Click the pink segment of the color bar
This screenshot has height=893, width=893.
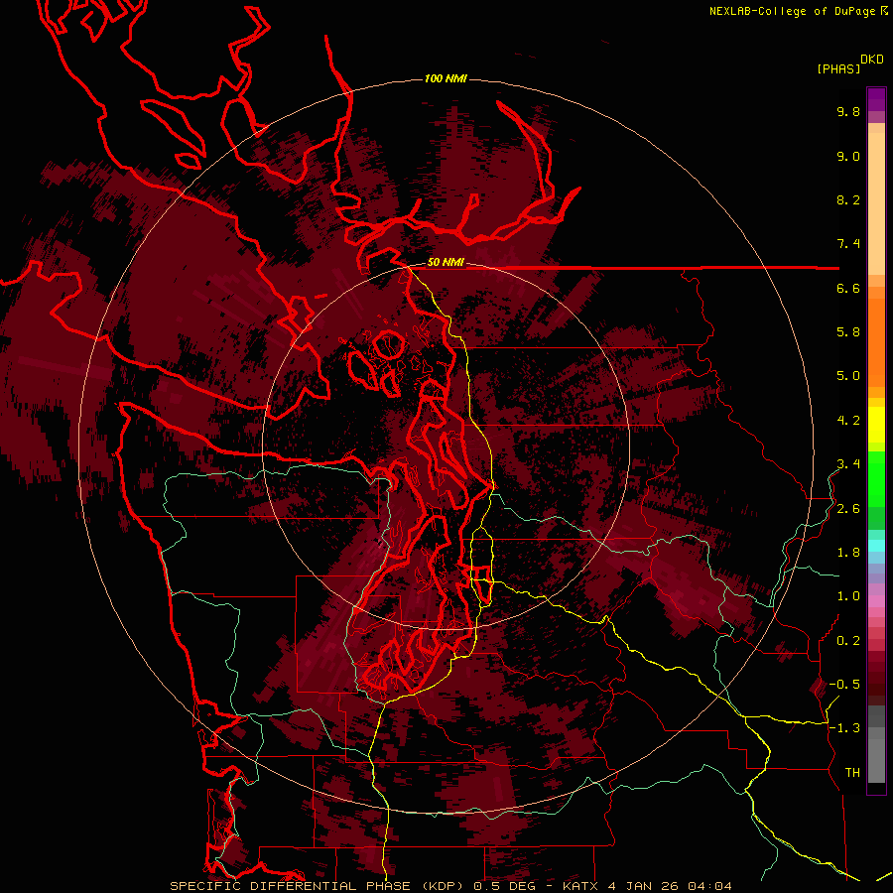click(x=876, y=601)
